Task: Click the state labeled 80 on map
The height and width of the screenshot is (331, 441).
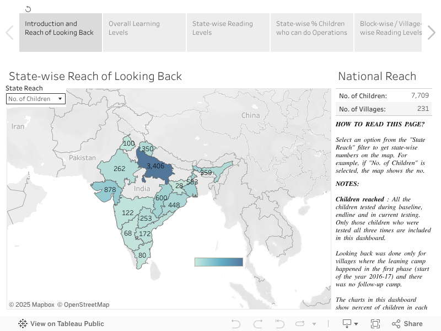Action: coord(142,255)
